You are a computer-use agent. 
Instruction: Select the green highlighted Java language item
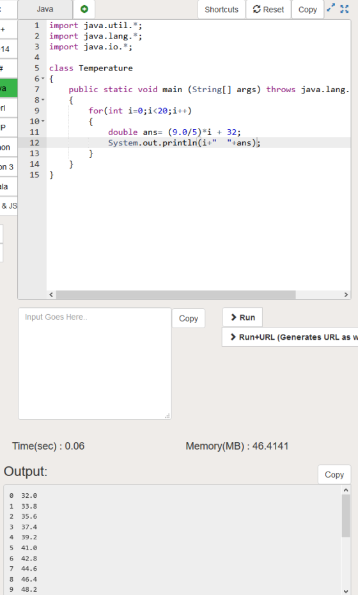click(8, 88)
